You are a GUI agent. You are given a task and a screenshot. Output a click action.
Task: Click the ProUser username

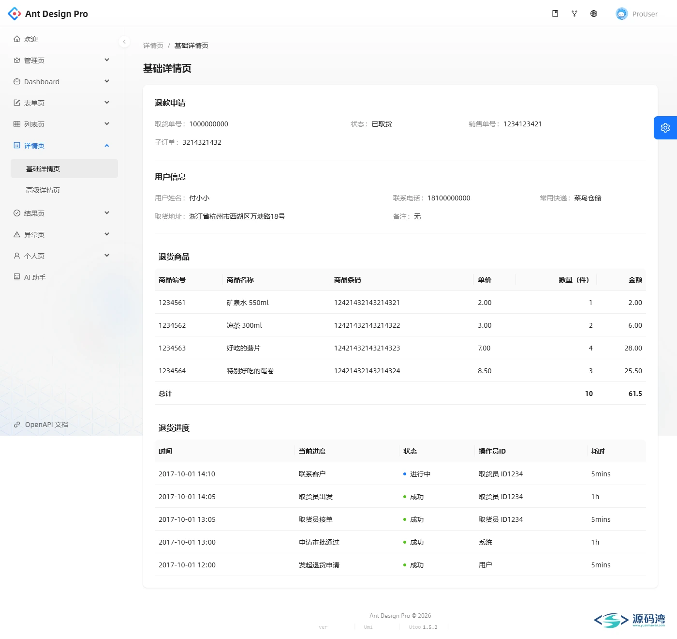(x=645, y=14)
